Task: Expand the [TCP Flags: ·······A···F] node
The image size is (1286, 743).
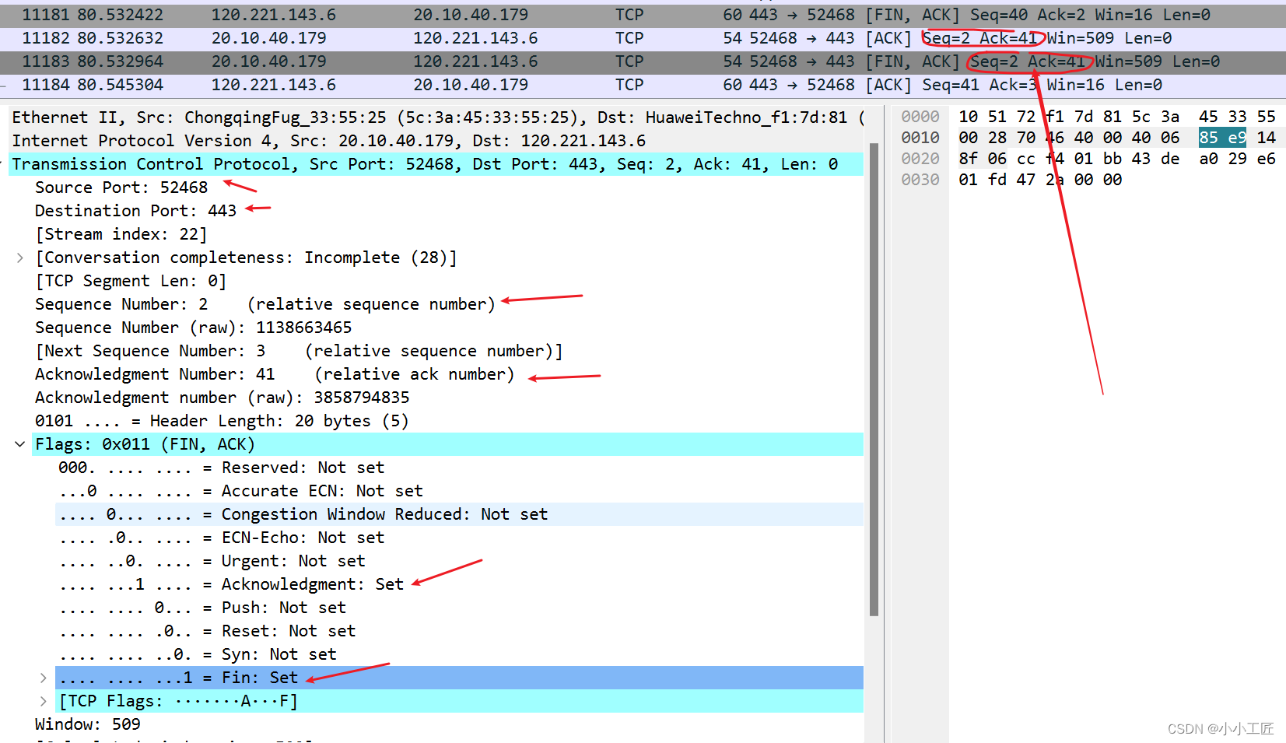Action: [44, 701]
